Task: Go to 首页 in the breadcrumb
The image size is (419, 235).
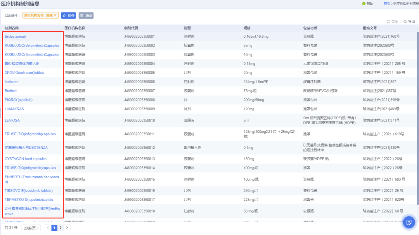Action: click(387, 4)
